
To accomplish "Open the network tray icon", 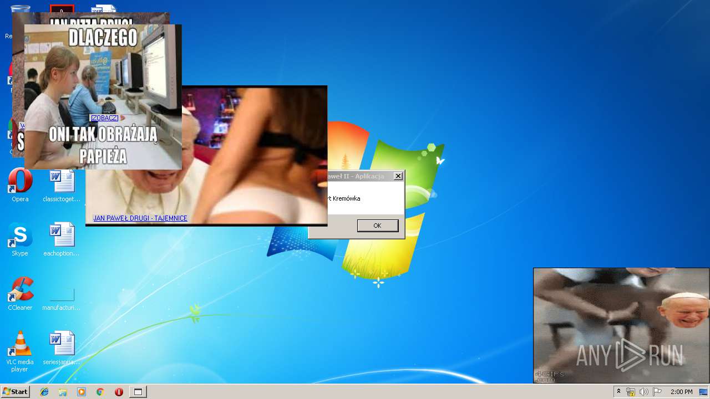I will 631,392.
